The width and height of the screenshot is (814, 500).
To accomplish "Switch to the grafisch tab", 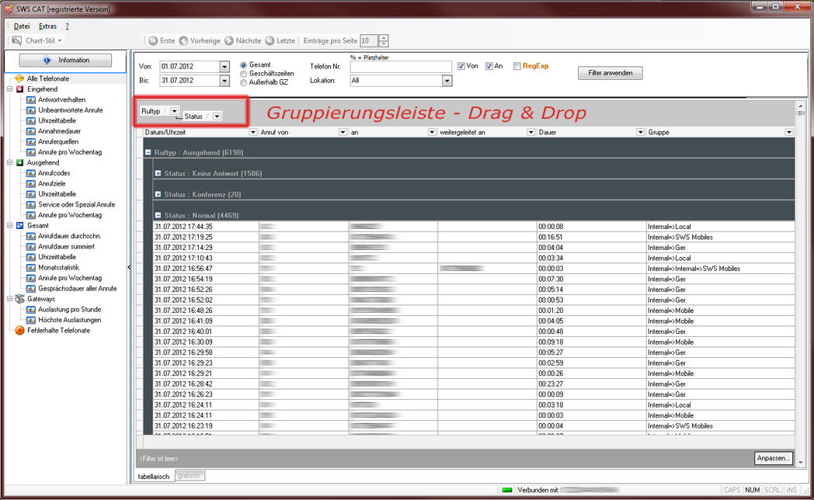I will pos(189,476).
